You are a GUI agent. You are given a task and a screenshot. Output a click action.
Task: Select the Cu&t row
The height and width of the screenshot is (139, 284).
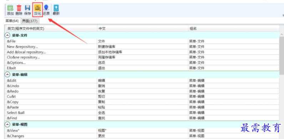(142, 97)
